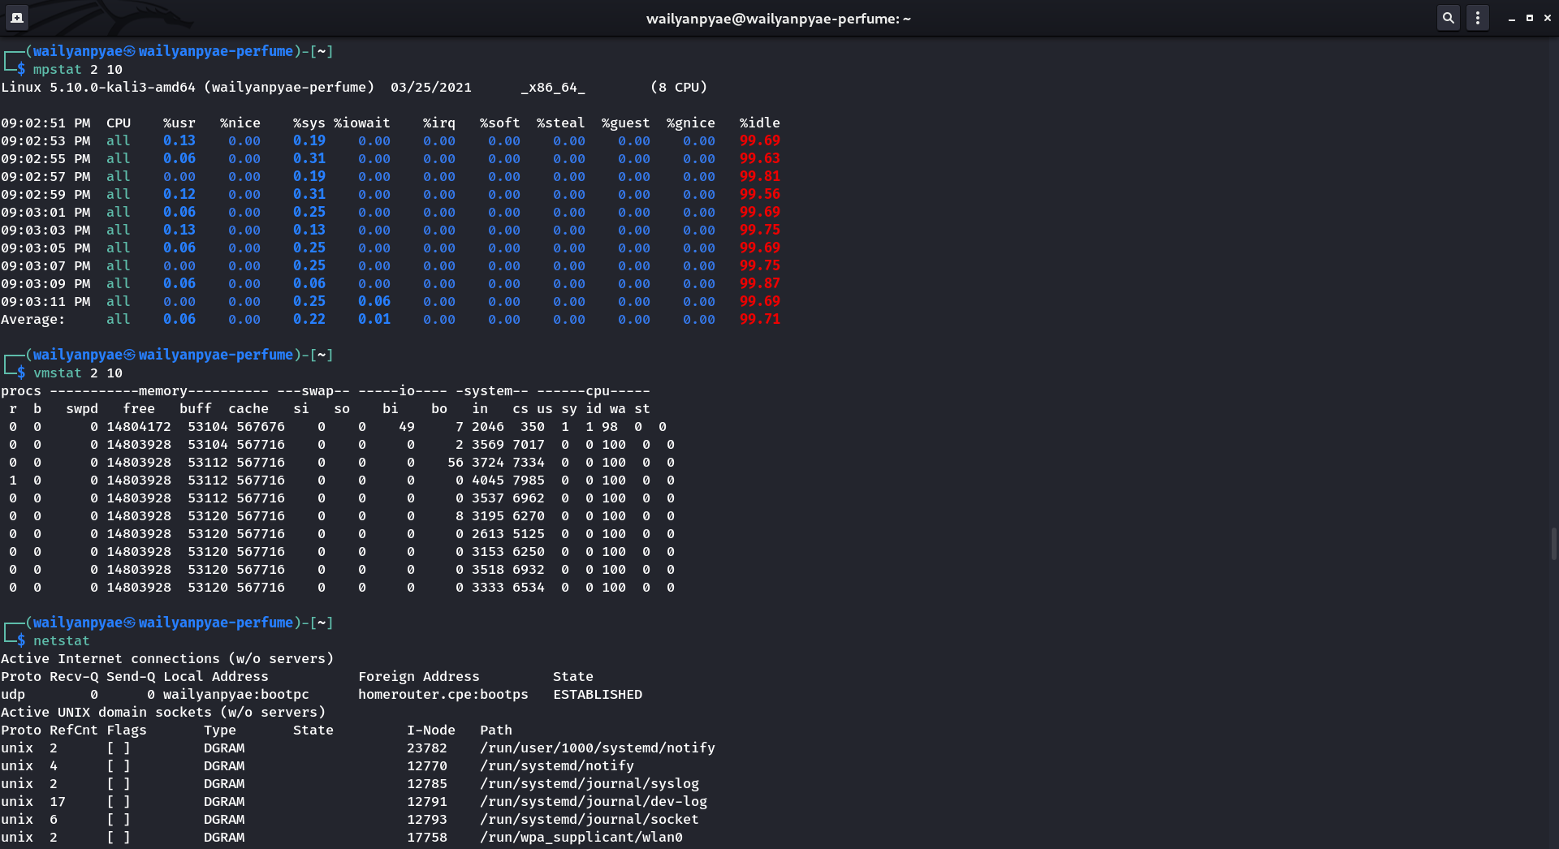Viewport: 1559px width, 849px height.
Task: Click the /run/systemd/journal/dev-log path
Action: pyautogui.click(x=594, y=802)
